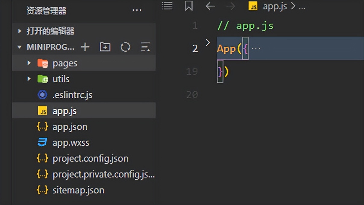This screenshot has width=364, height=205.
Task: Click the New File plus icon
Action: 85,47
